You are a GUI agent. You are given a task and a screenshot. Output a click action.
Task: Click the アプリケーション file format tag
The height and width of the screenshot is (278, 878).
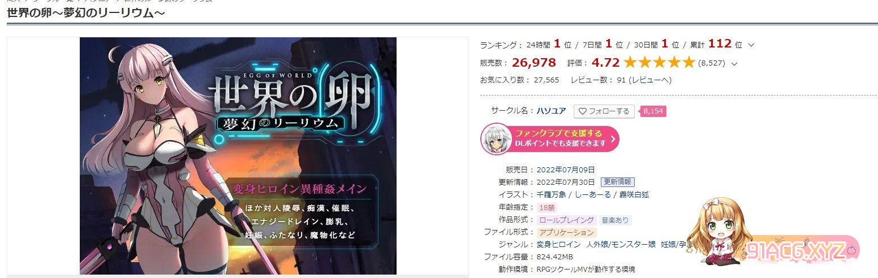coord(566,232)
